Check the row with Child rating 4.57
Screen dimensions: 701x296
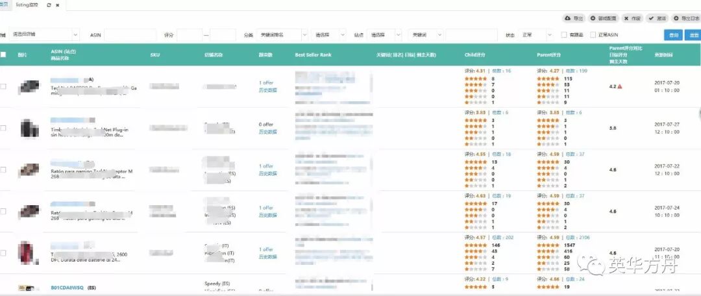(x=3, y=253)
